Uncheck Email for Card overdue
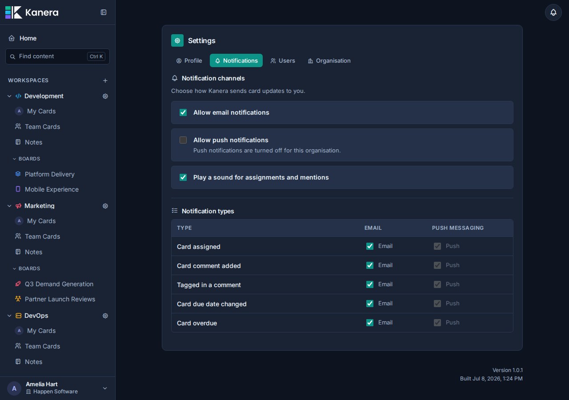The width and height of the screenshot is (569, 400). pyautogui.click(x=370, y=323)
